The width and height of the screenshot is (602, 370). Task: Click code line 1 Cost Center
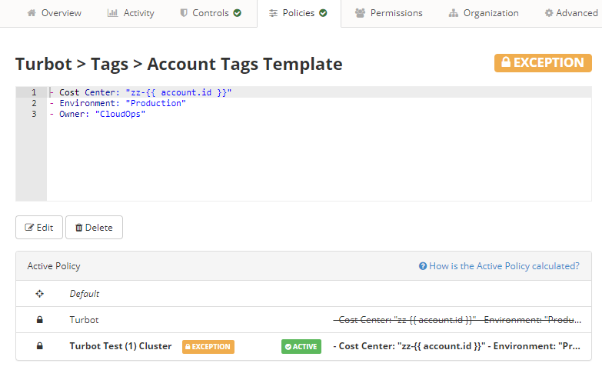[141, 92]
